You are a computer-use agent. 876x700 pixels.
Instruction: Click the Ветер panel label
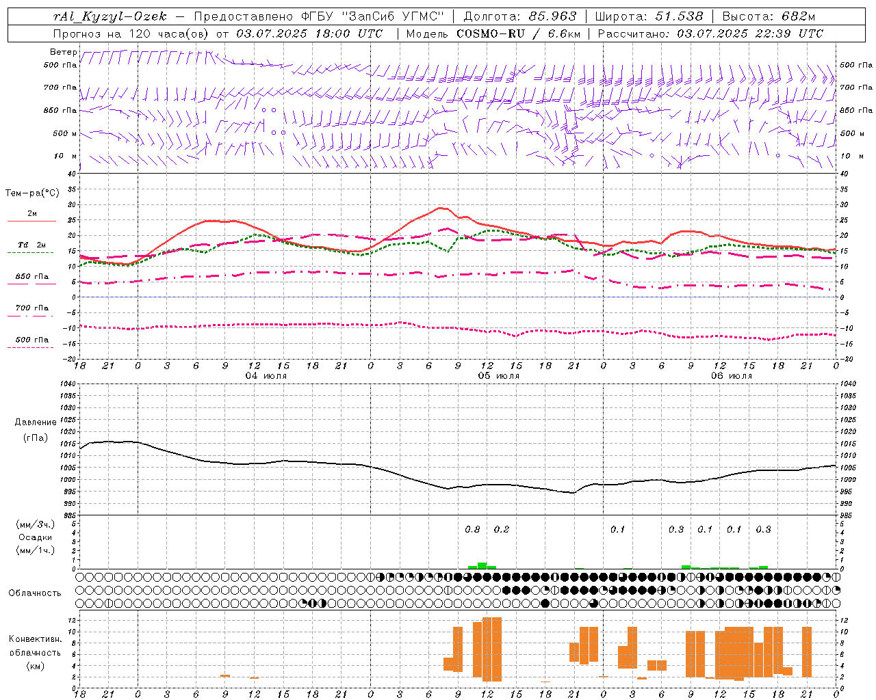click(x=63, y=52)
